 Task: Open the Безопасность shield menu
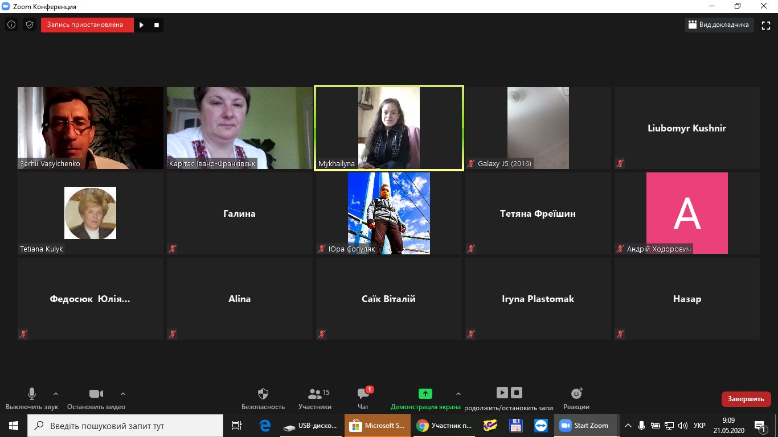263,399
